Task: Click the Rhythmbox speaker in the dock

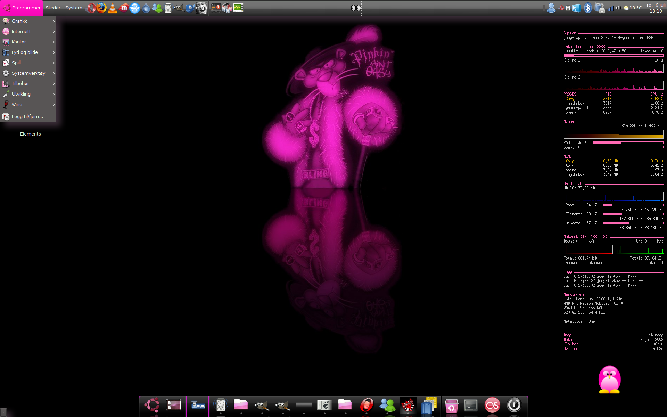Action: (x=221, y=405)
